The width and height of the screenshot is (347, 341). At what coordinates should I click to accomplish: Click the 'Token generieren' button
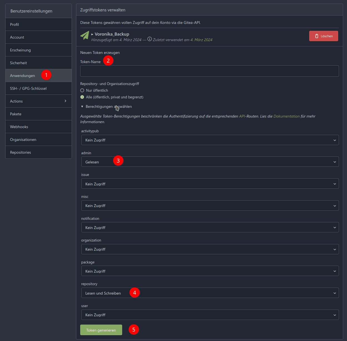101,330
